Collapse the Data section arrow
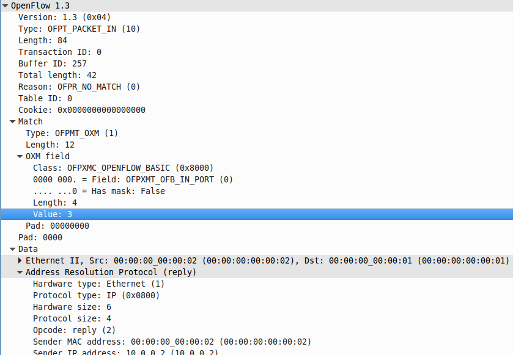This screenshot has height=355, width=513. coord(12,249)
